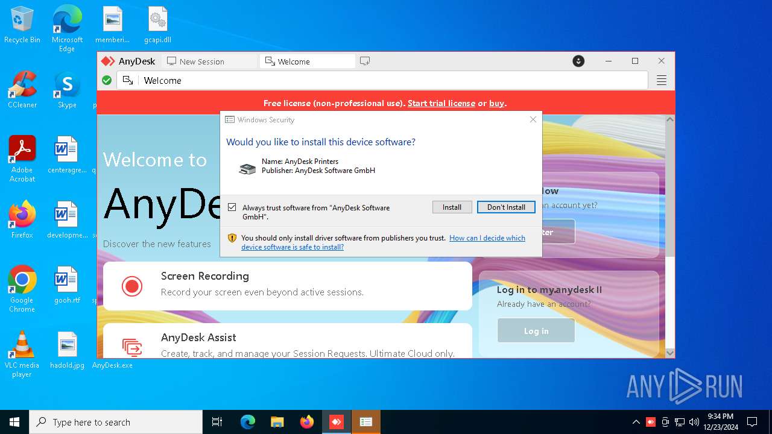772x434 pixels.
Task: Open Start trial license link
Action: [441, 103]
